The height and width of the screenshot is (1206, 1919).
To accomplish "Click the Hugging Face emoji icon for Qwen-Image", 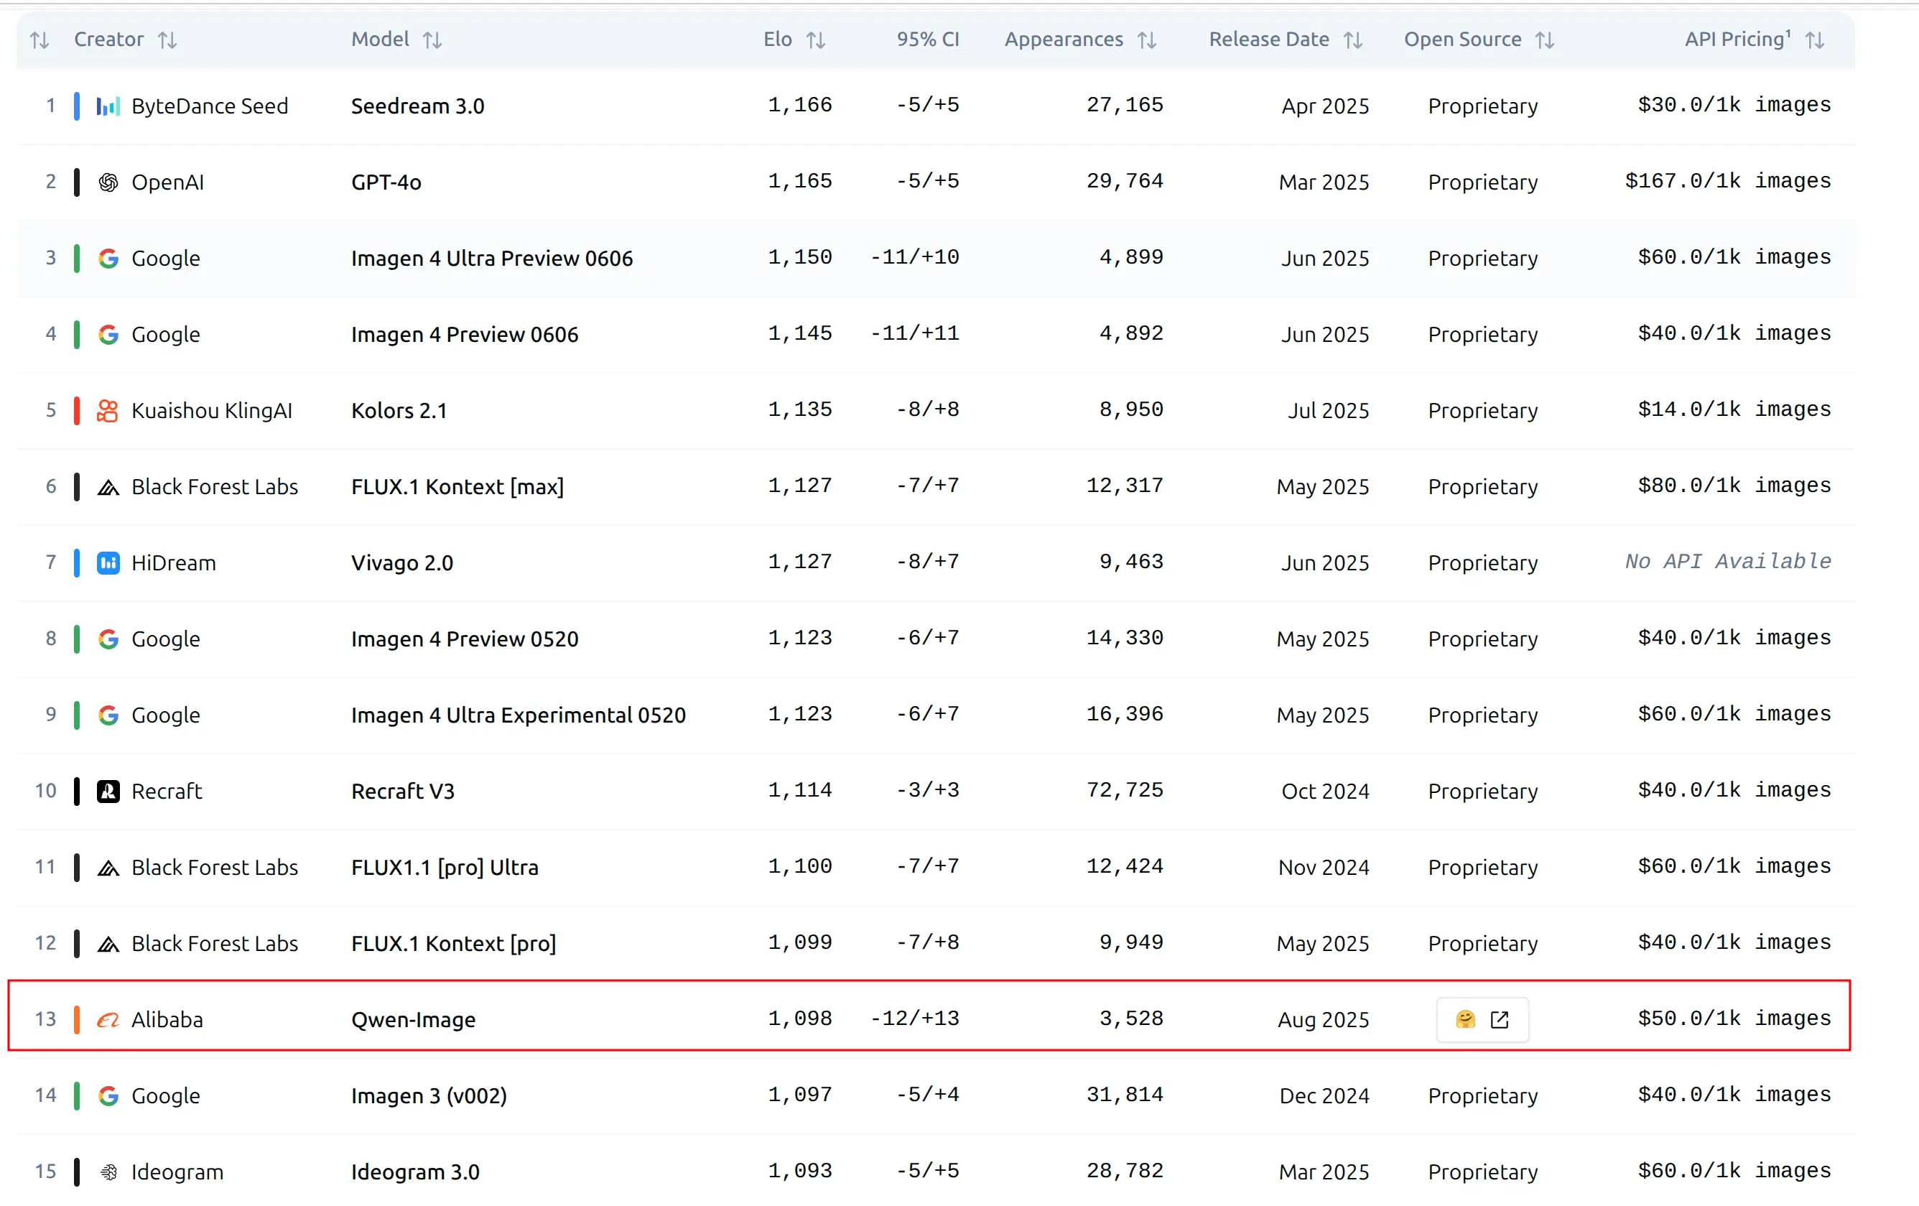I will point(1465,1019).
